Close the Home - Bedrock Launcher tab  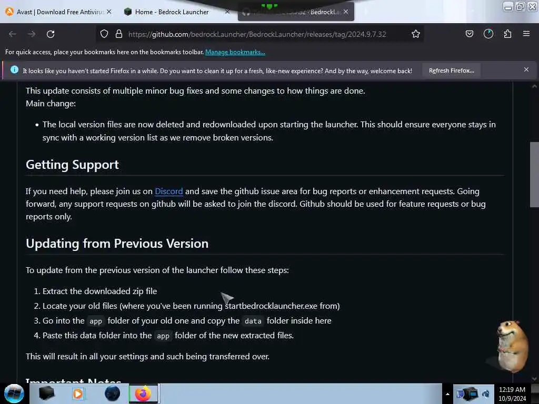227,12
